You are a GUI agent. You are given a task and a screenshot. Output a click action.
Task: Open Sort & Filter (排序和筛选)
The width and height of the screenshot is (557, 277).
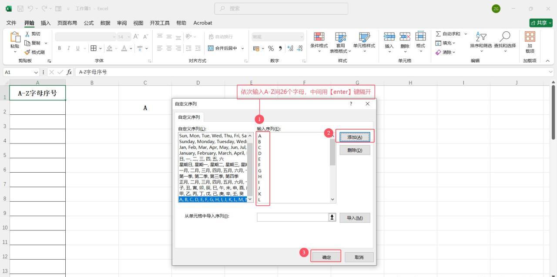tap(481, 42)
